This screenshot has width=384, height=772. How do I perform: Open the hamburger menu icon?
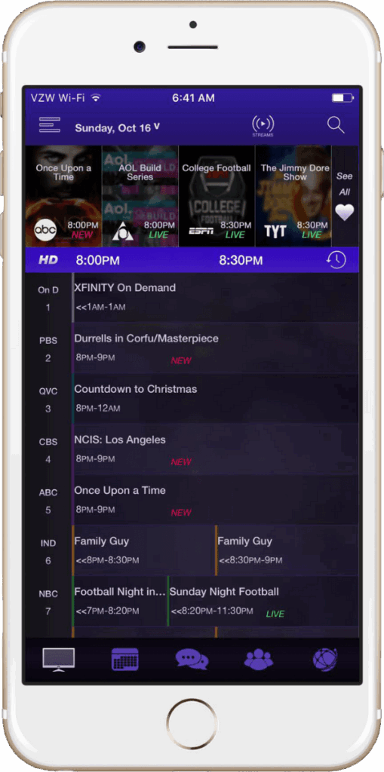click(50, 125)
